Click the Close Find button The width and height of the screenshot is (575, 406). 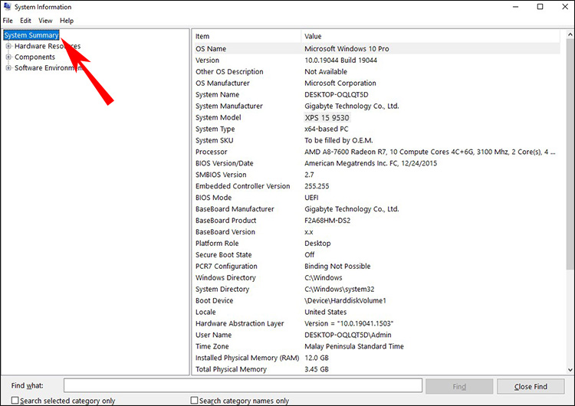coord(531,386)
